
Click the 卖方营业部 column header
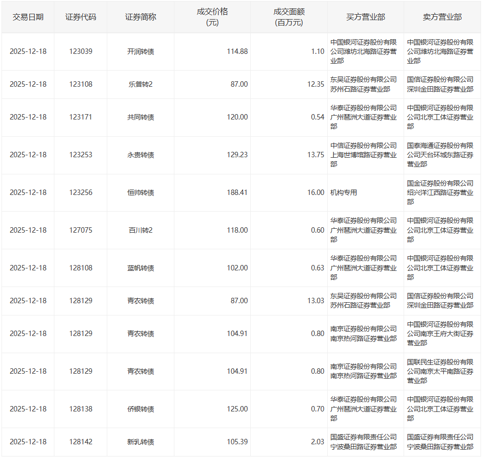click(x=442, y=17)
